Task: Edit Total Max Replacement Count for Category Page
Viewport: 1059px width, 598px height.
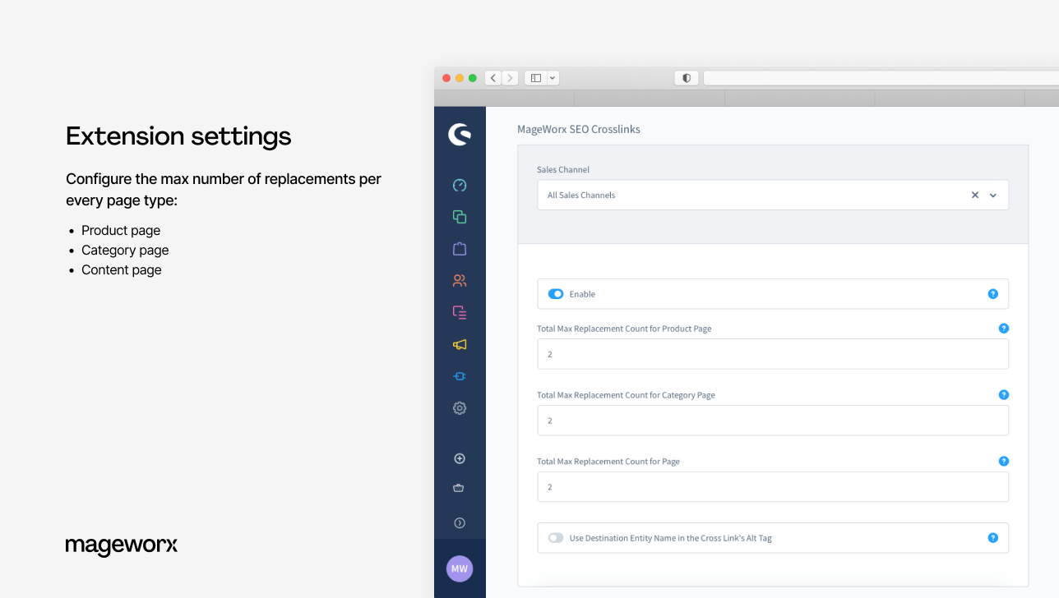Action: (x=773, y=421)
